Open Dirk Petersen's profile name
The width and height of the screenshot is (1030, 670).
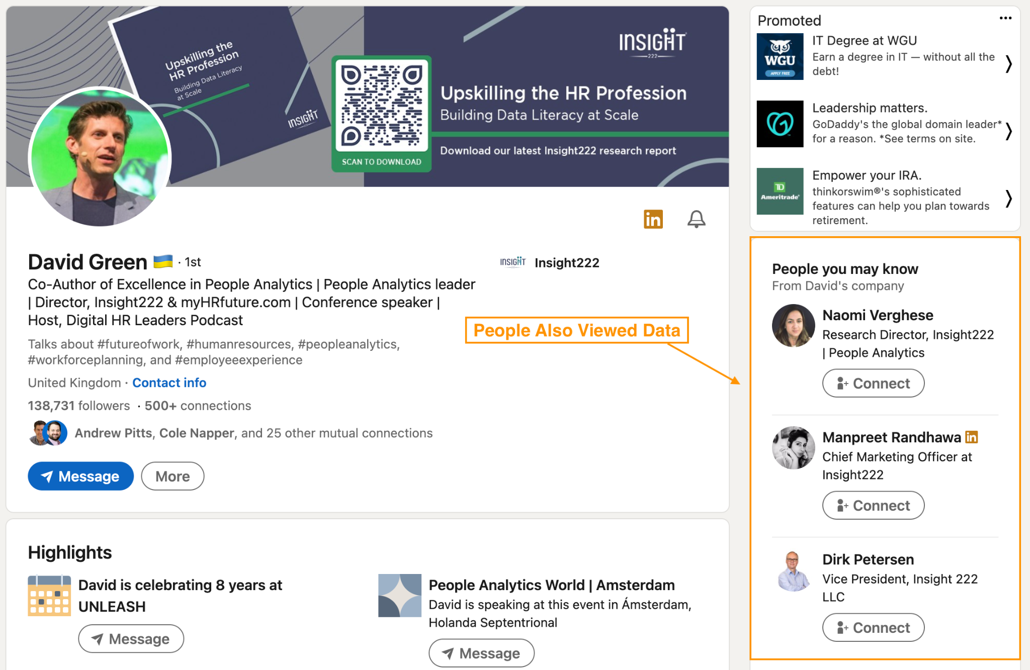click(x=868, y=559)
